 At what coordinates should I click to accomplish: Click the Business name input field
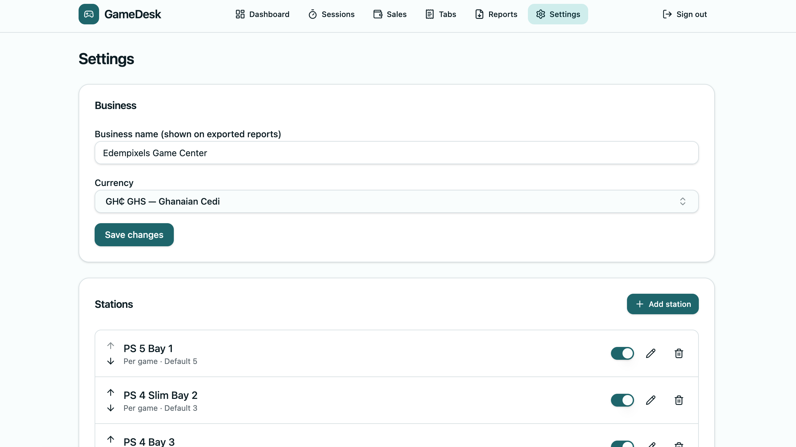pyautogui.click(x=396, y=153)
